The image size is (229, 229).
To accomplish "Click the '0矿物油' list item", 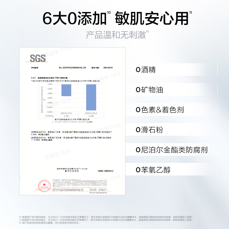I will click(150, 90).
